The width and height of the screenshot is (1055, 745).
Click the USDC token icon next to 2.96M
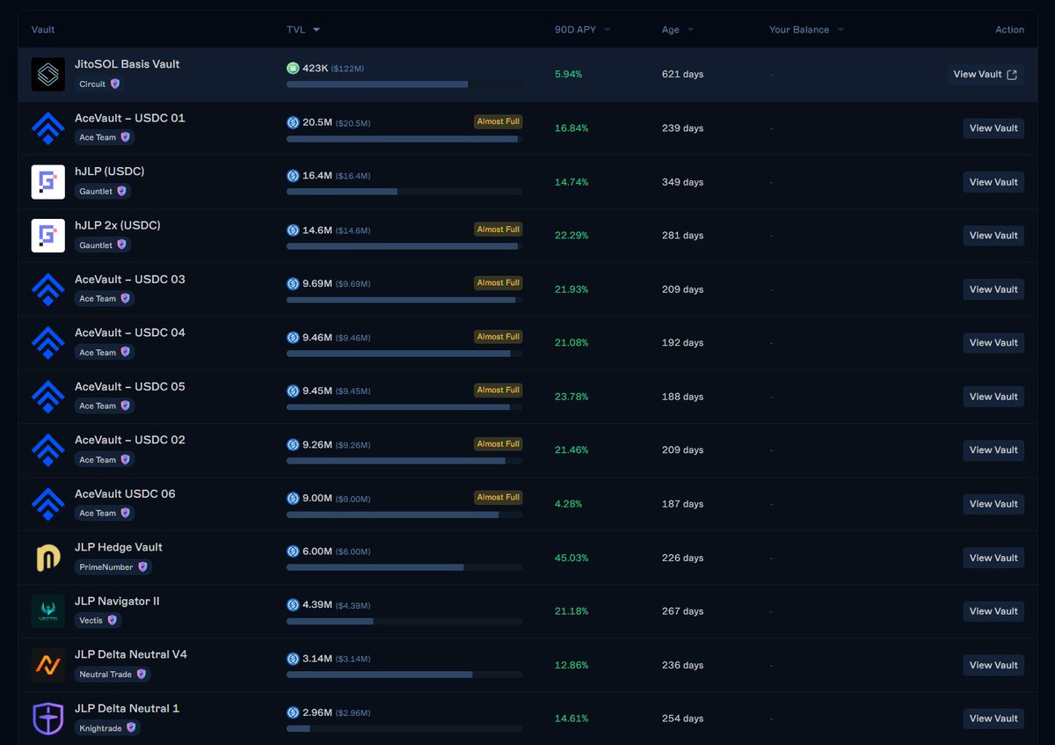click(x=293, y=712)
